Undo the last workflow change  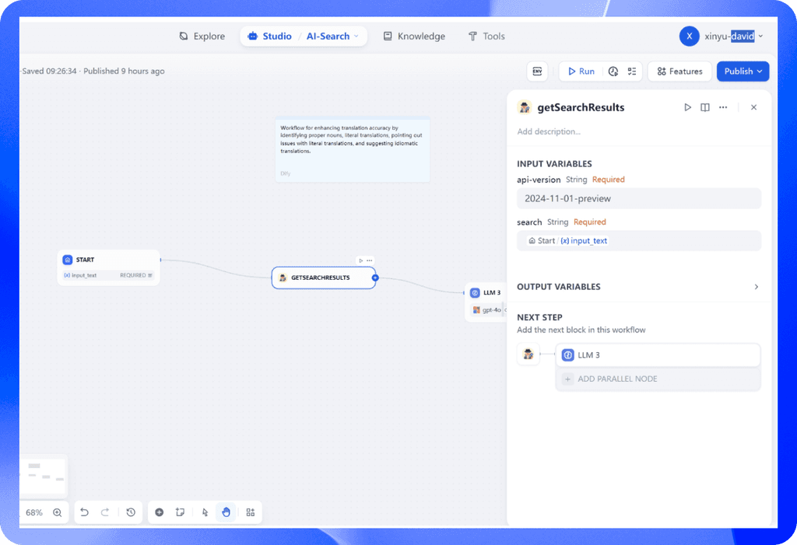(x=84, y=512)
